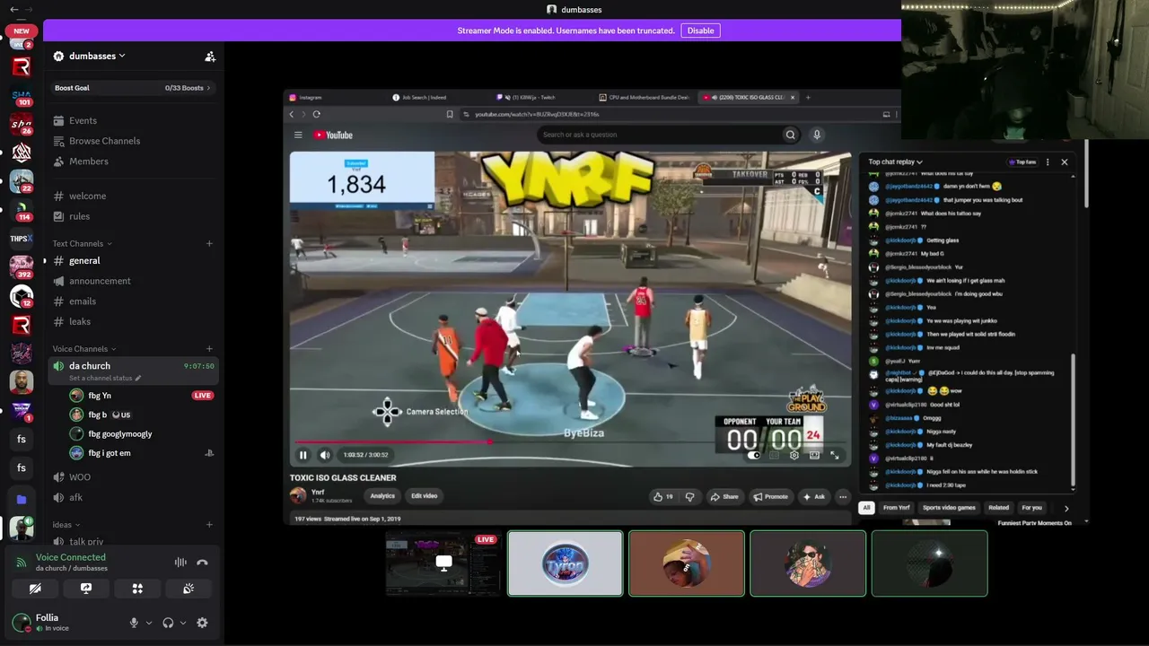Click the Ask button under the video
1149x646 pixels.
814,496
